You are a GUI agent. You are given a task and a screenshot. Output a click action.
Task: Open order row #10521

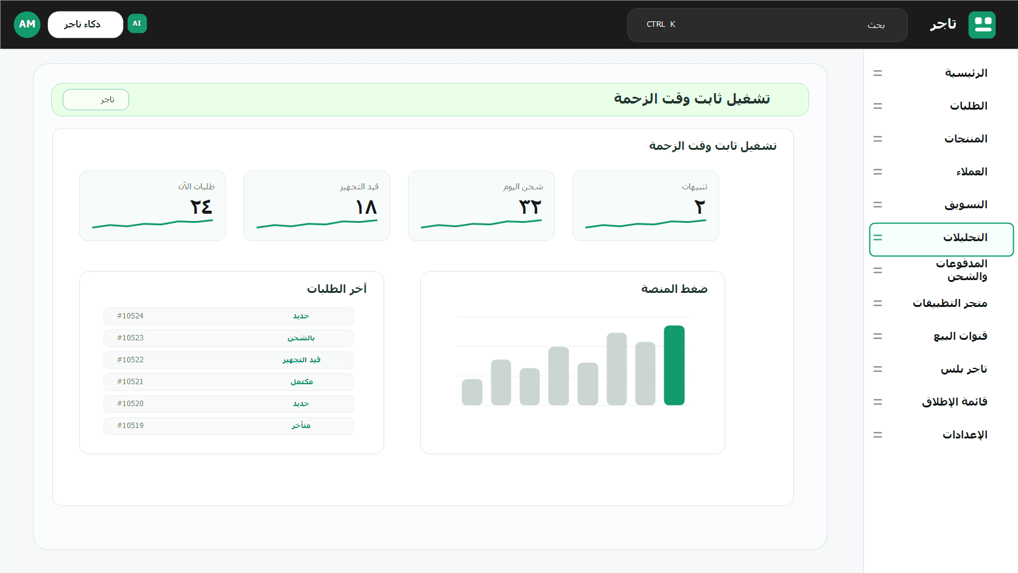(228, 382)
